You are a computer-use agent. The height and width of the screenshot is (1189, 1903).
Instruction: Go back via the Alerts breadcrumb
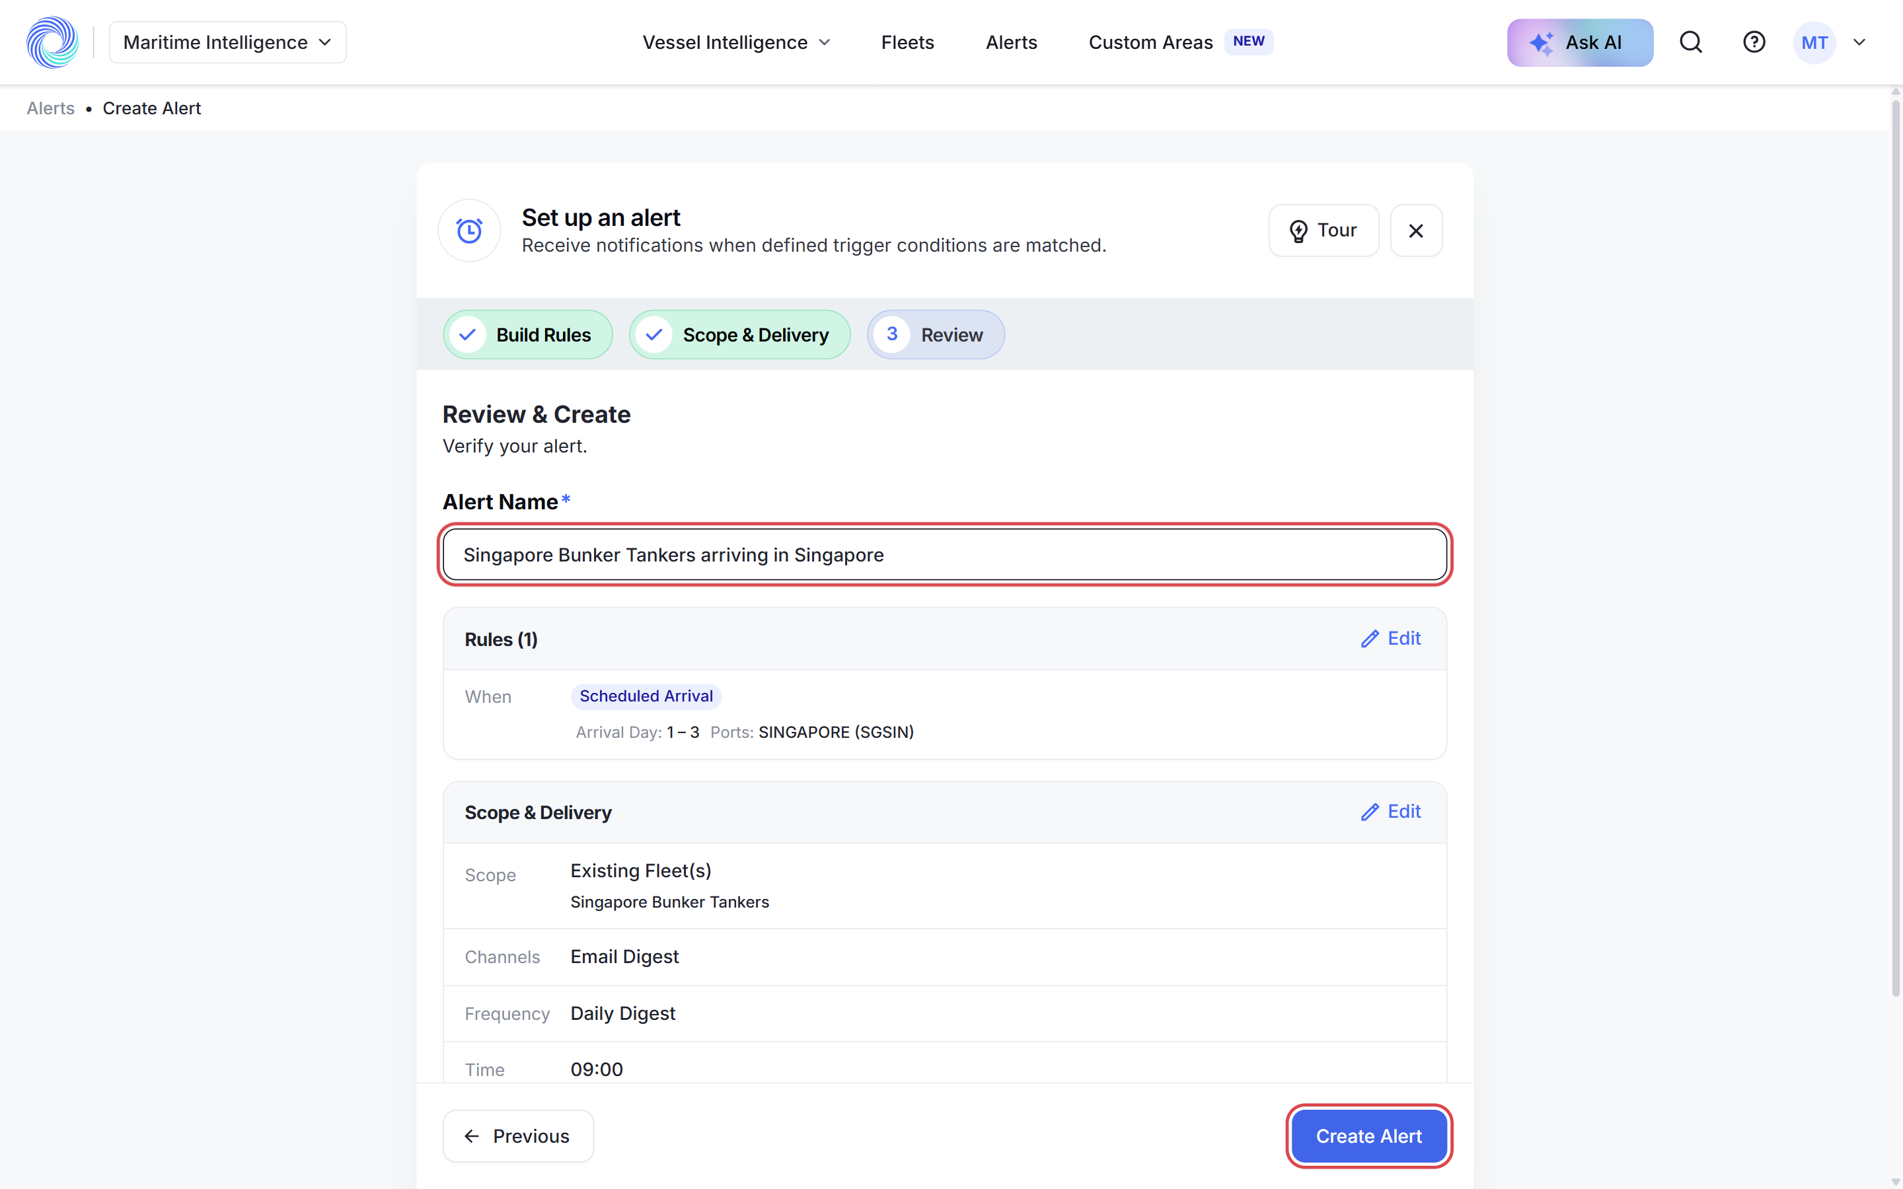point(50,108)
